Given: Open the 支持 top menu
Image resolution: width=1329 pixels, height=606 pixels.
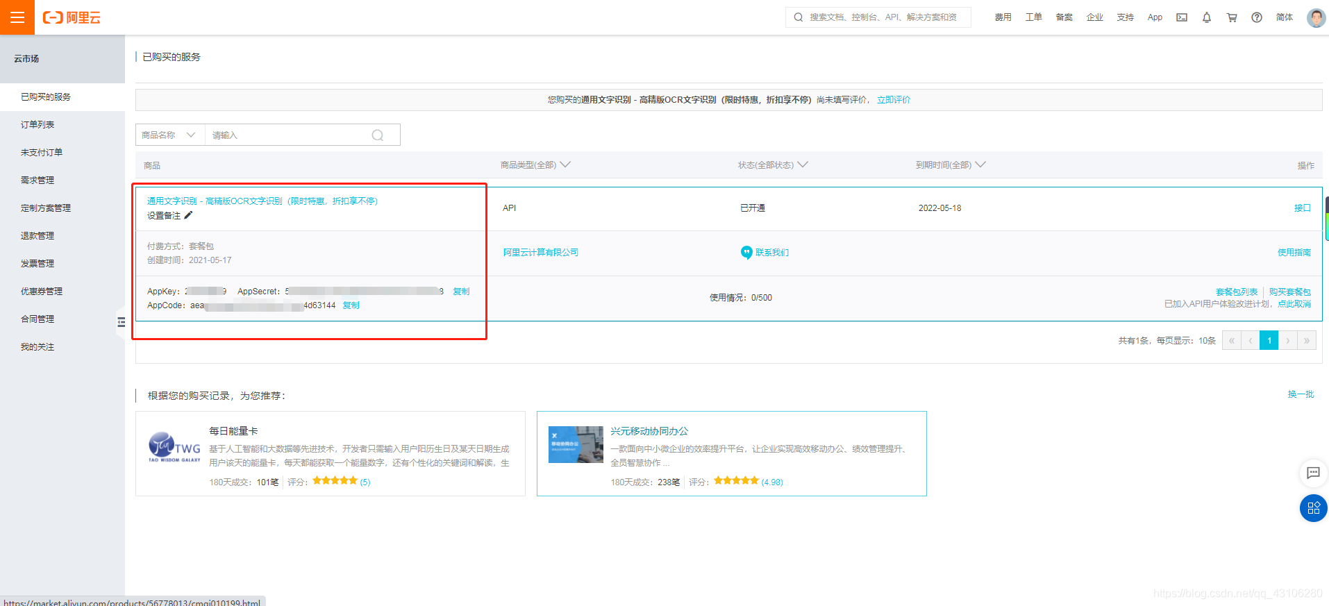Looking at the screenshot, I should [x=1125, y=17].
